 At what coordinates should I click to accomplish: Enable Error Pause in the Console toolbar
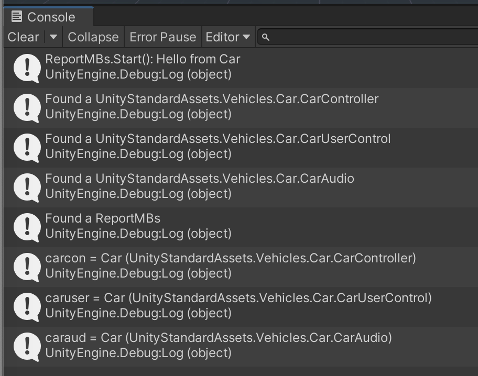pos(162,37)
